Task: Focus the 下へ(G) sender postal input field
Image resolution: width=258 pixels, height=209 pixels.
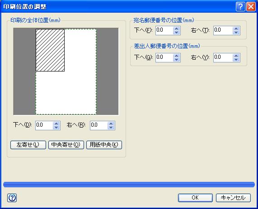Action: pyautogui.click(x=164, y=57)
